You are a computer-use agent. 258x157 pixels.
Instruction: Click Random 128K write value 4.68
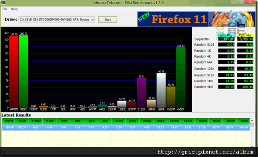point(226,69)
